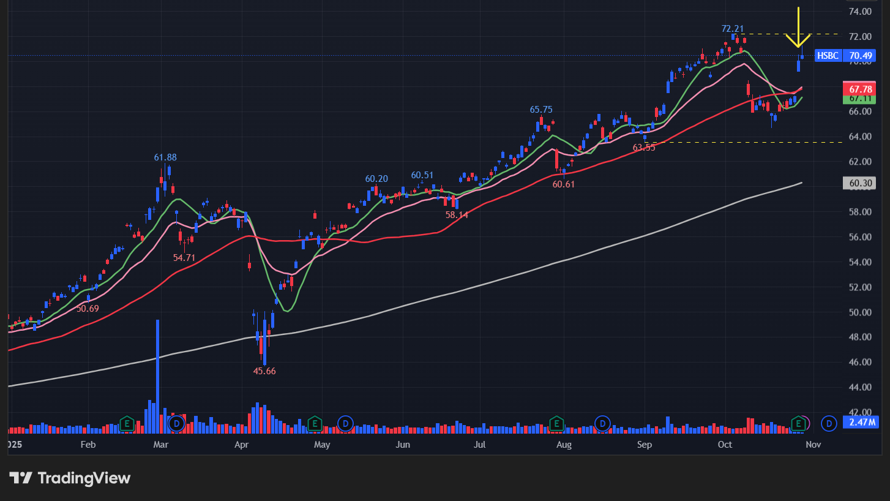Open the upcoming dividend marker near November

point(829,423)
